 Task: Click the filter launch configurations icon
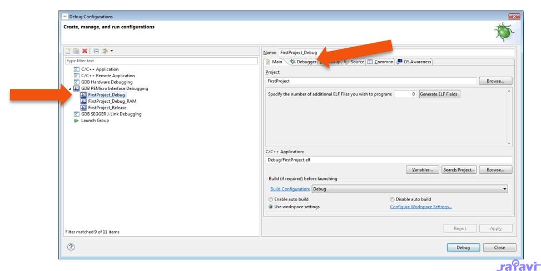(103, 51)
